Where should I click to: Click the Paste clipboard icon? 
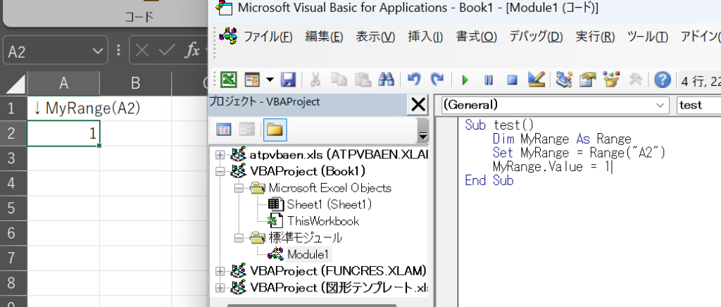coord(363,80)
